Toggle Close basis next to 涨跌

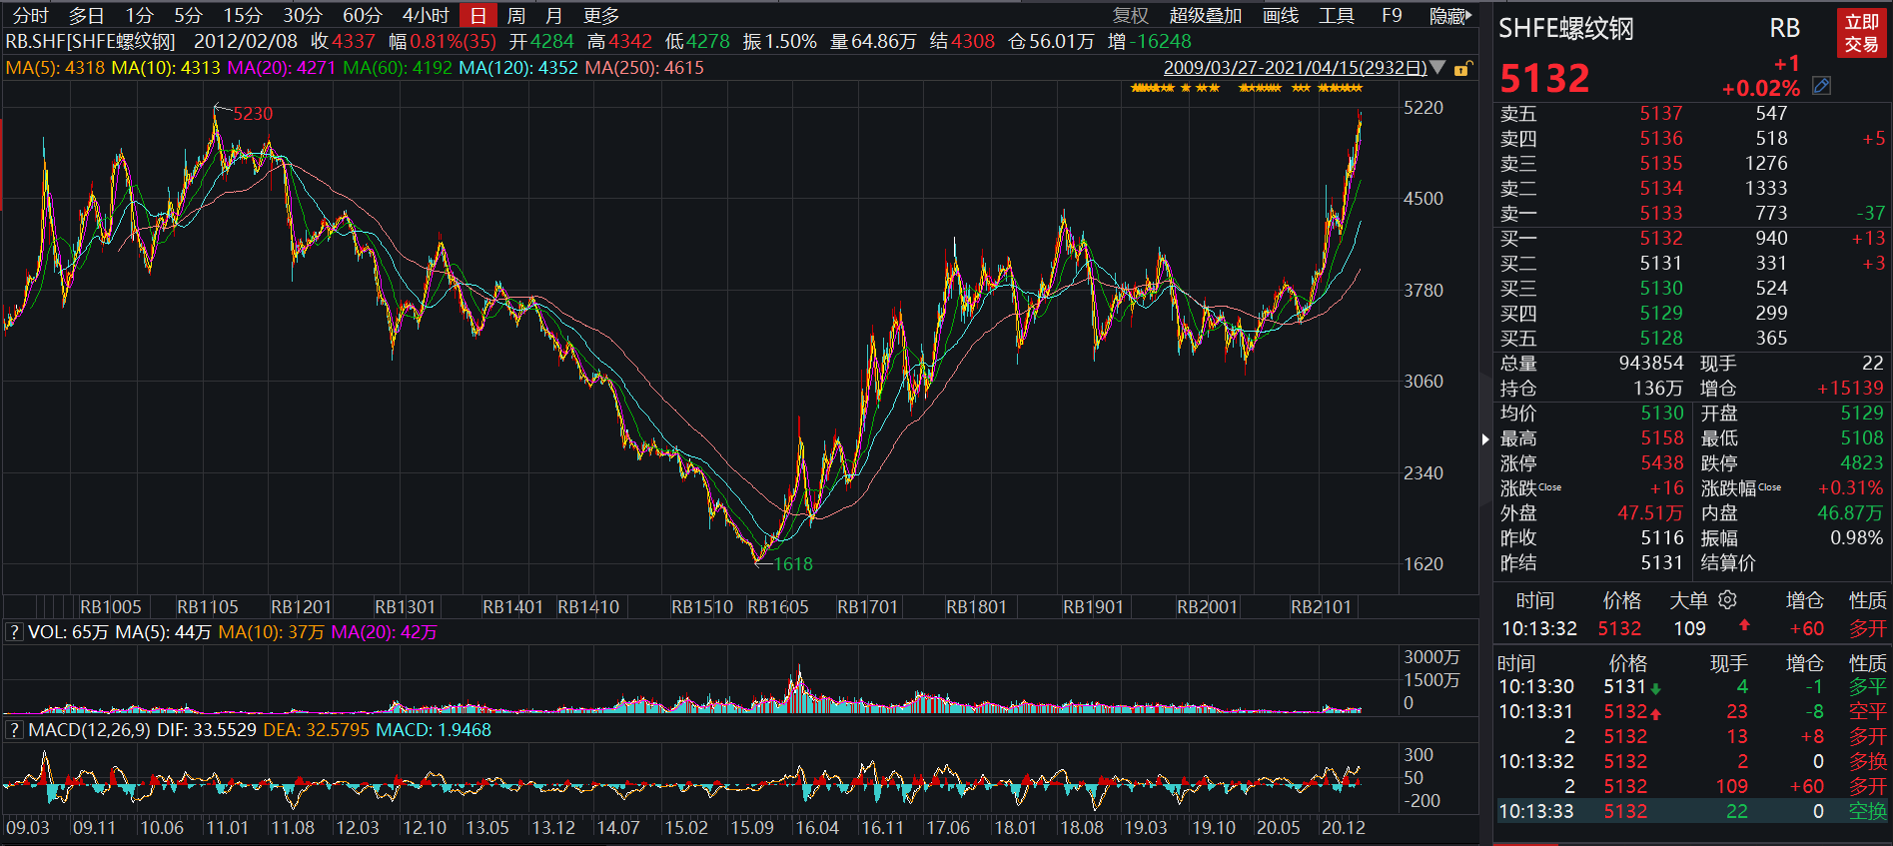pos(1549,487)
